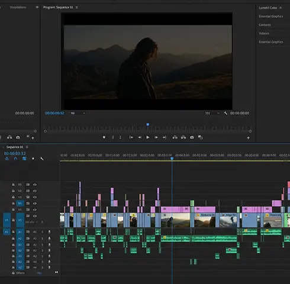Toggle eye of third video track
290x284 pixels.
35,197
